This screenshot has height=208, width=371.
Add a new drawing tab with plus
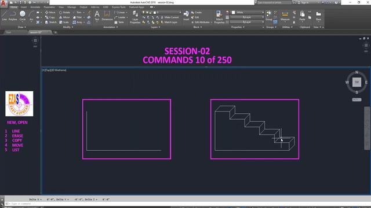pyautogui.click(x=56, y=32)
